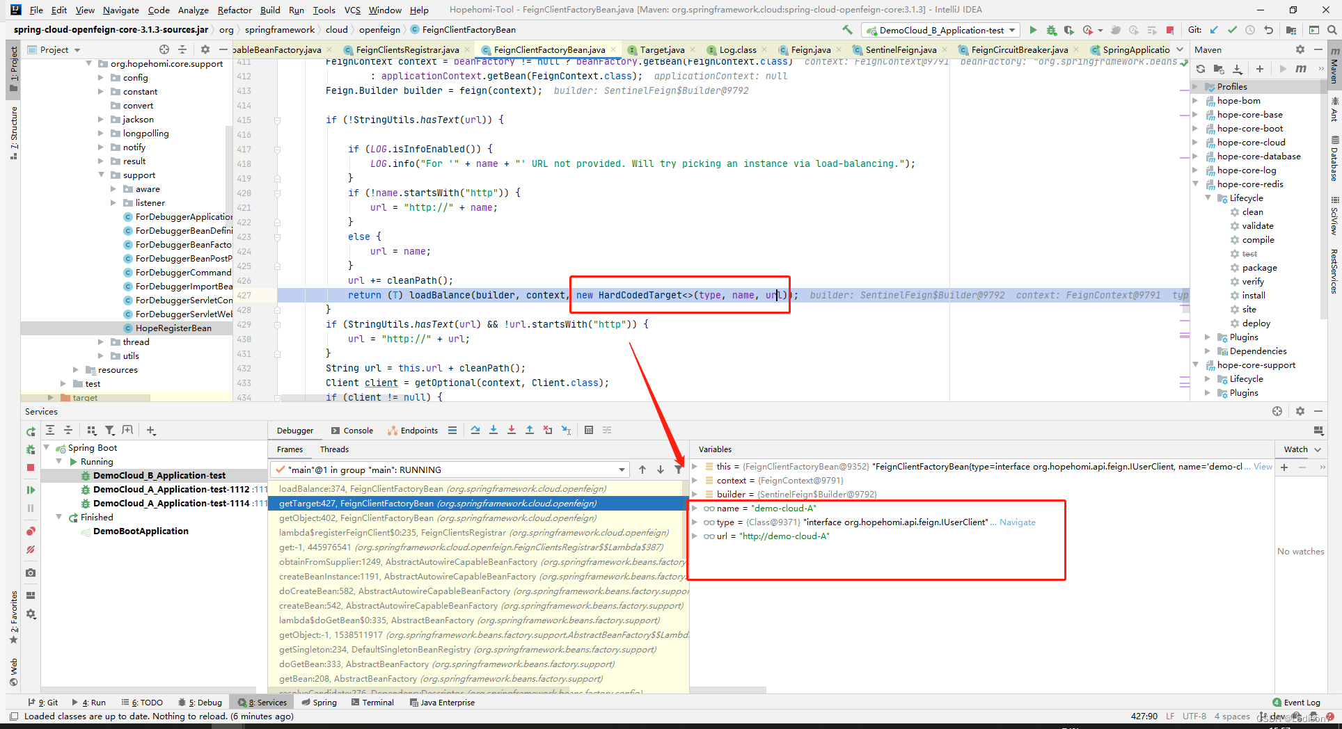Open 9: Git tool window
The height and width of the screenshot is (729, 1342).
[43, 703]
